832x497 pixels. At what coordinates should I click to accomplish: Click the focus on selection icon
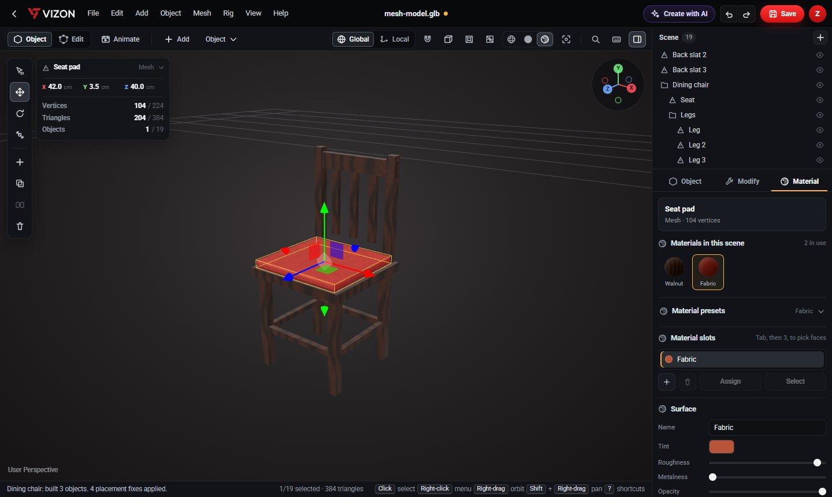(x=566, y=39)
